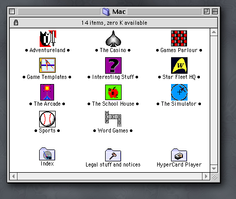Click the horizontal scrollbar right arrow

tap(206, 176)
